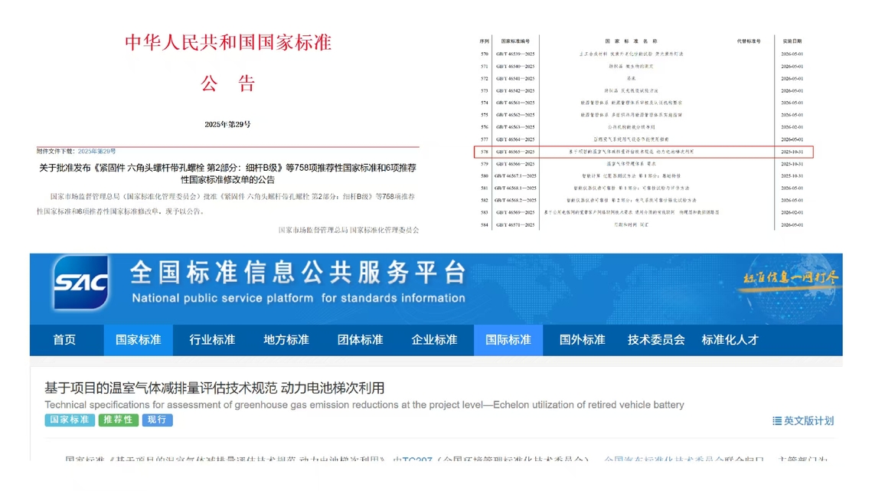Viewport: 872px width, 491px height.
Task: Open the 英文版计划 link
Action: pos(808,421)
